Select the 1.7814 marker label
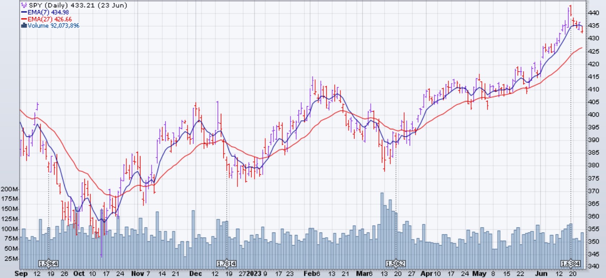This screenshot has height=278, width=606. (x=227, y=264)
